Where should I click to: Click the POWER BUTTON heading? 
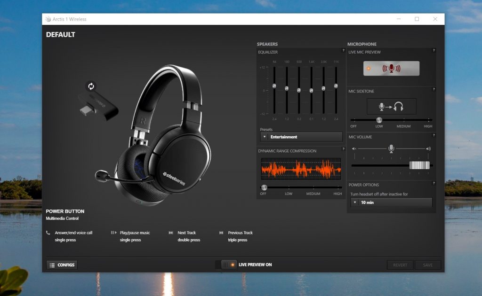point(65,211)
